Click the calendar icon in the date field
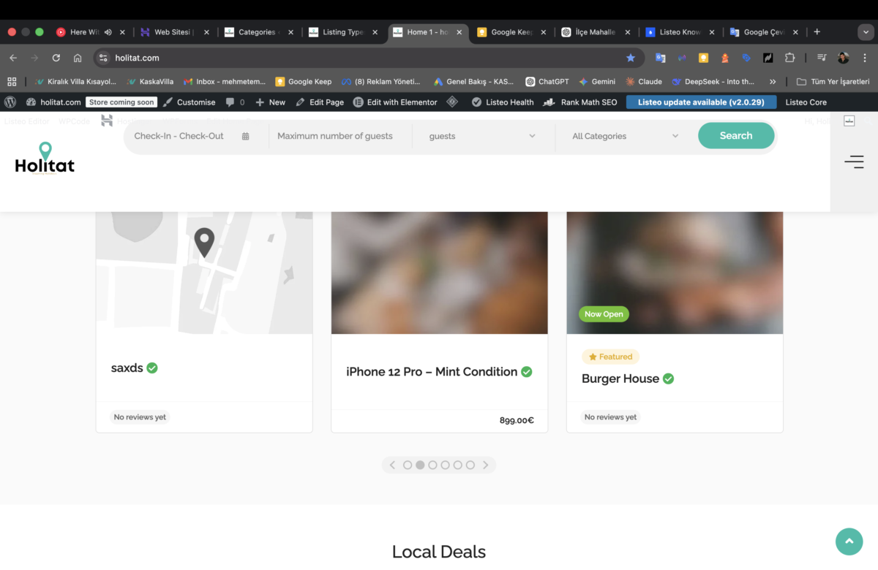The width and height of the screenshot is (878, 570). pos(245,136)
